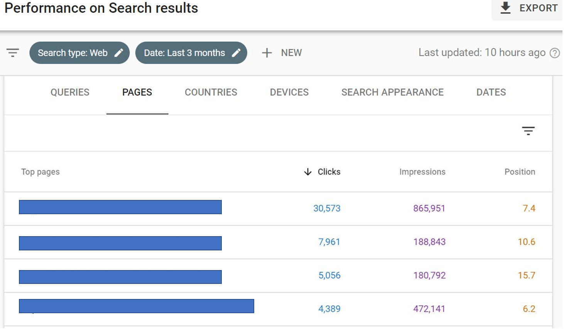This screenshot has height=329, width=564.
Task: Click the DEVICES tab
Action: (x=289, y=92)
